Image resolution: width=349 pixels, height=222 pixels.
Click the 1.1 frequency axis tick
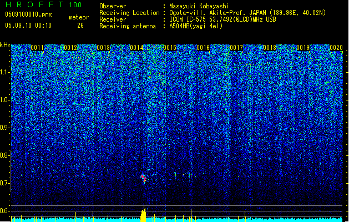5,72
